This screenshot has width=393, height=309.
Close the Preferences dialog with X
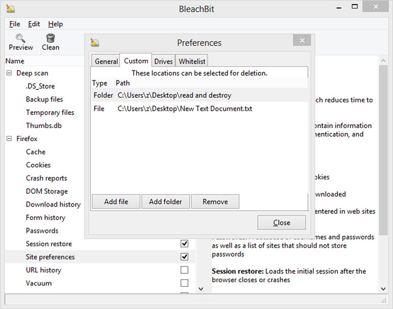302,40
